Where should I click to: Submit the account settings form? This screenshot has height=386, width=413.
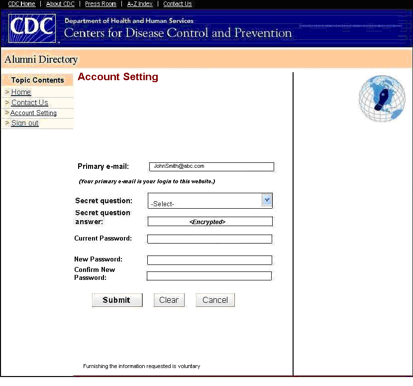click(117, 300)
